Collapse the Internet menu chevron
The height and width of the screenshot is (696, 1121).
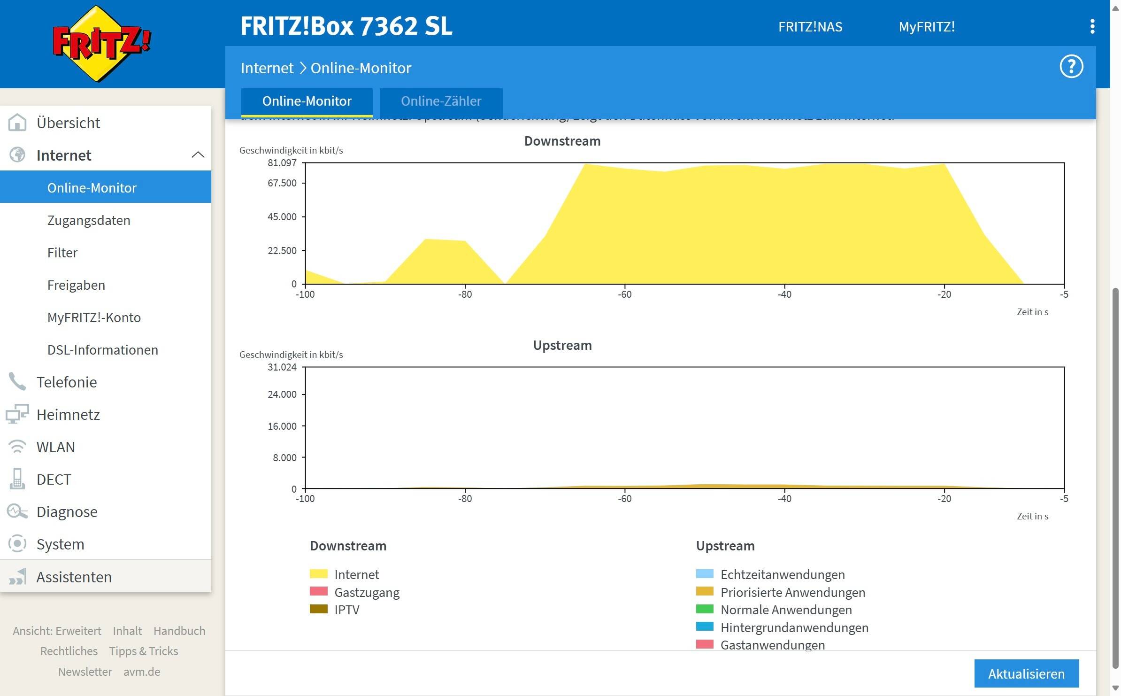pos(198,155)
